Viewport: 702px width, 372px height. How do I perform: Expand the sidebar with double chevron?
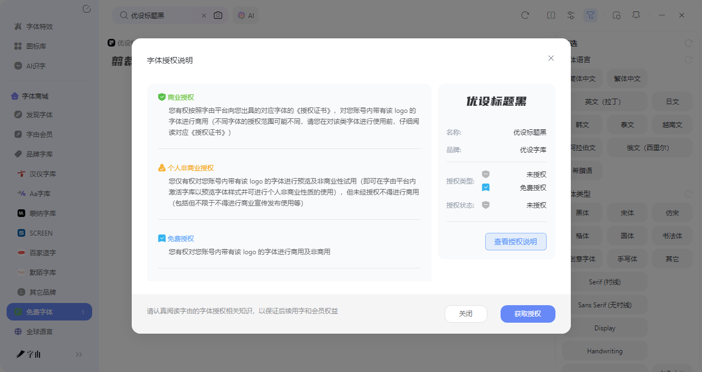tap(79, 354)
